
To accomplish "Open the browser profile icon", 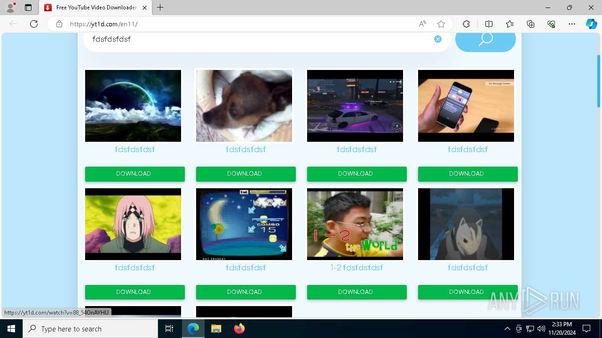I will (10, 8).
